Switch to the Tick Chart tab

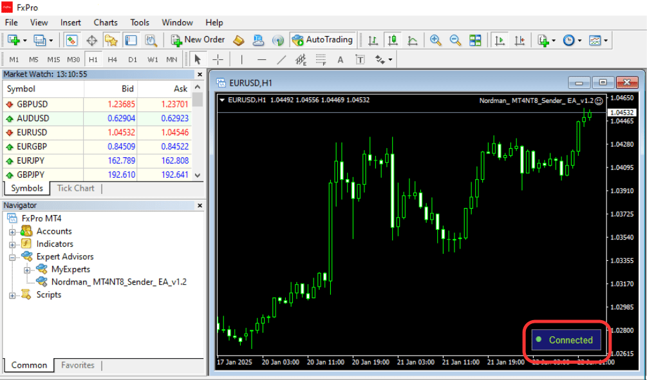[x=75, y=188]
